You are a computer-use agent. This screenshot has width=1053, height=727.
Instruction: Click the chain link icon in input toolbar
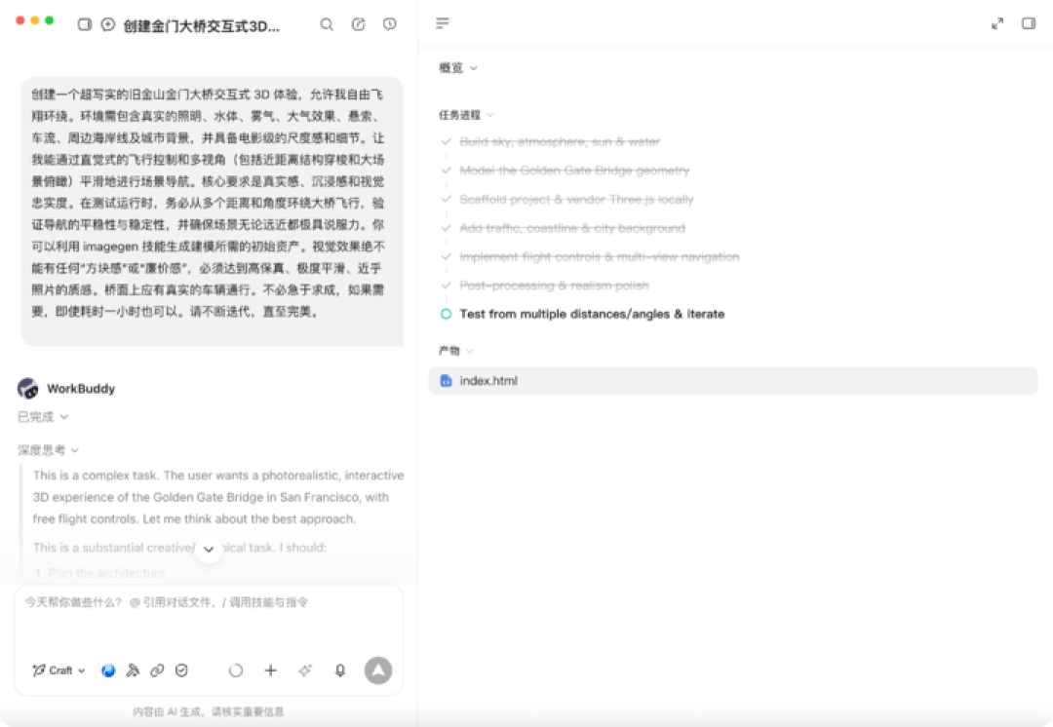coord(157,670)
